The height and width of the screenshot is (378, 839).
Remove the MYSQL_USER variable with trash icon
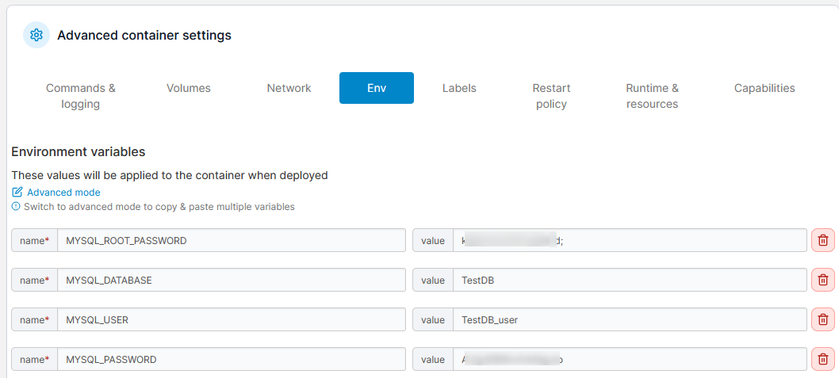[822, 319]
